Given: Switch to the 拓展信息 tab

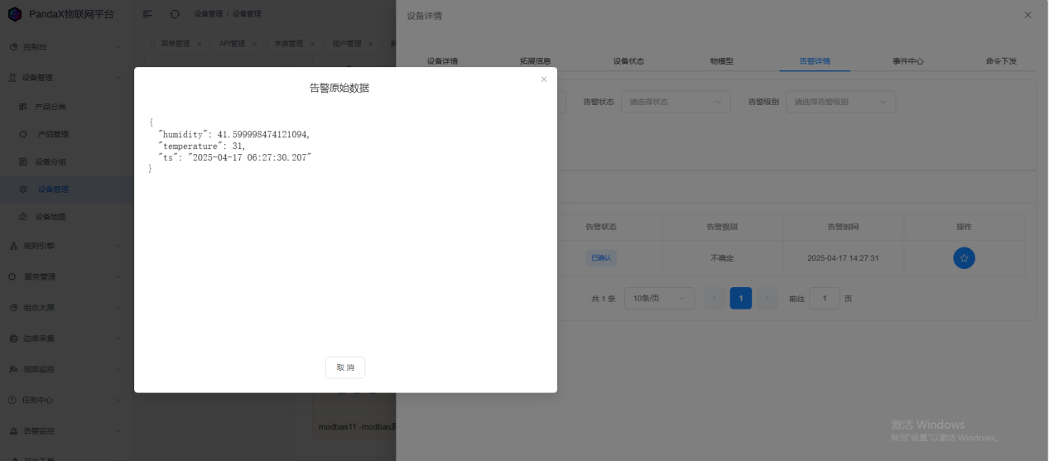Looking at the screenshot, I should pyautogui.click(x=535, y=61).
